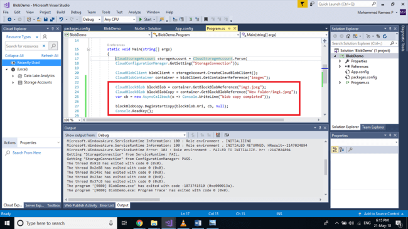Screen dimensions: 408x229
Task: Click the bookmark toggle icon in toolbar
Action: tap(206, 19)
